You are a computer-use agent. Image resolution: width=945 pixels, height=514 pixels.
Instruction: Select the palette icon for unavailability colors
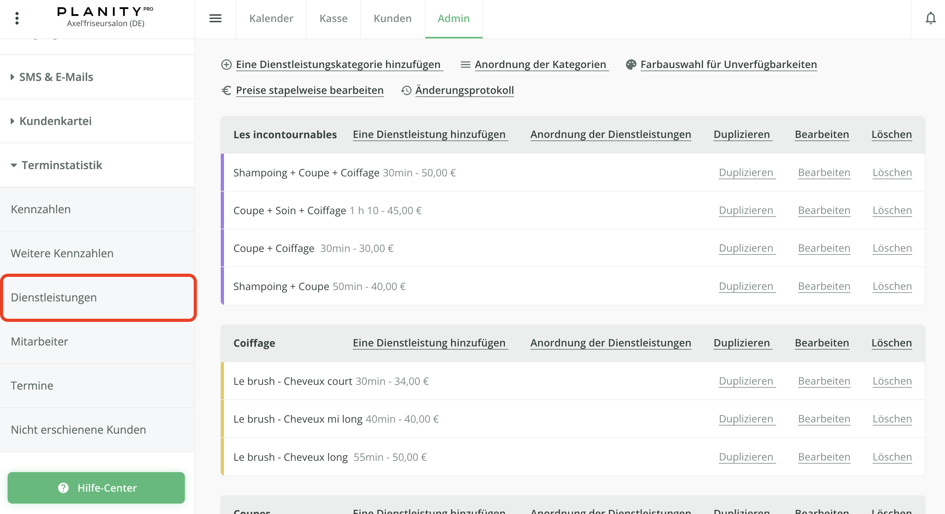(x=631, y=64)
